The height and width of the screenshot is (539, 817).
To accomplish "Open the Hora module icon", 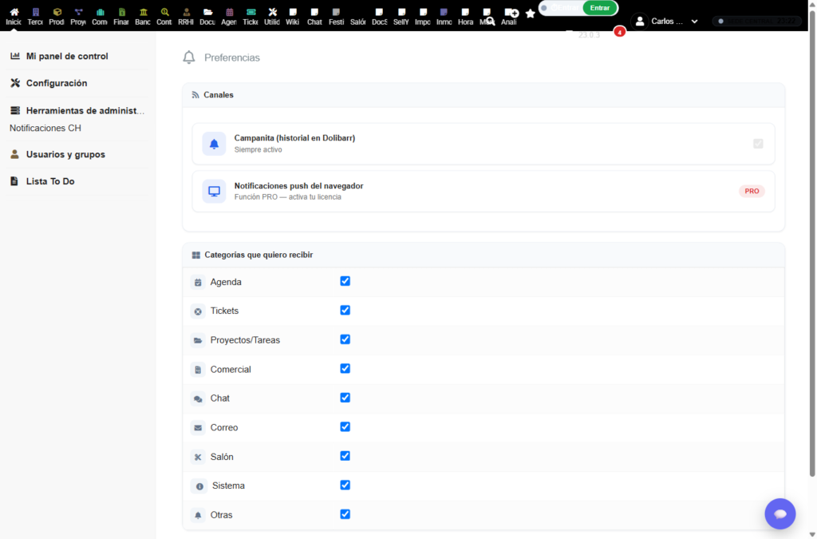I will 465,12.
